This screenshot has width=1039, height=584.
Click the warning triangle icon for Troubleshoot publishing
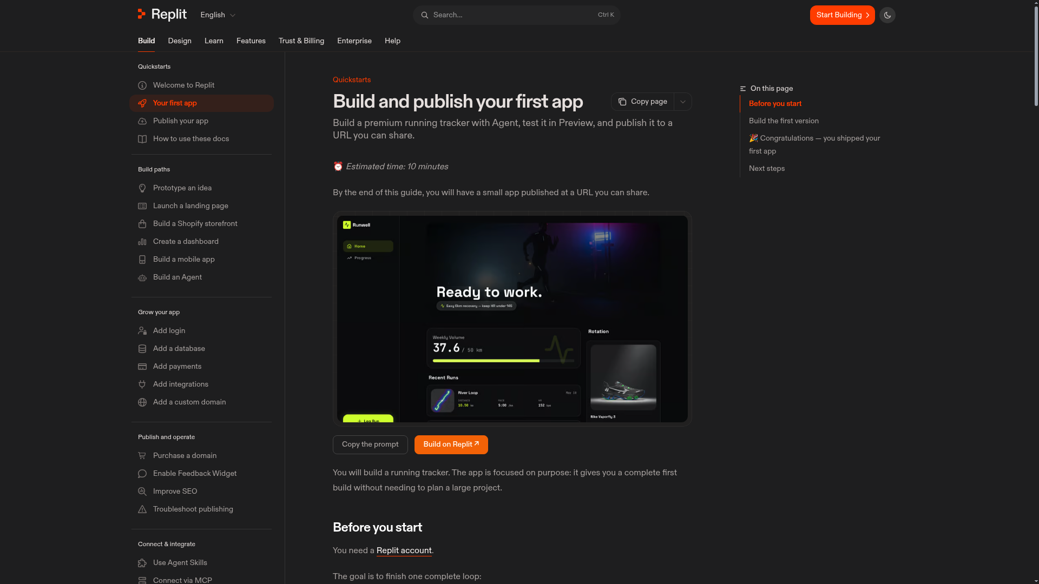tap(142, 509)
